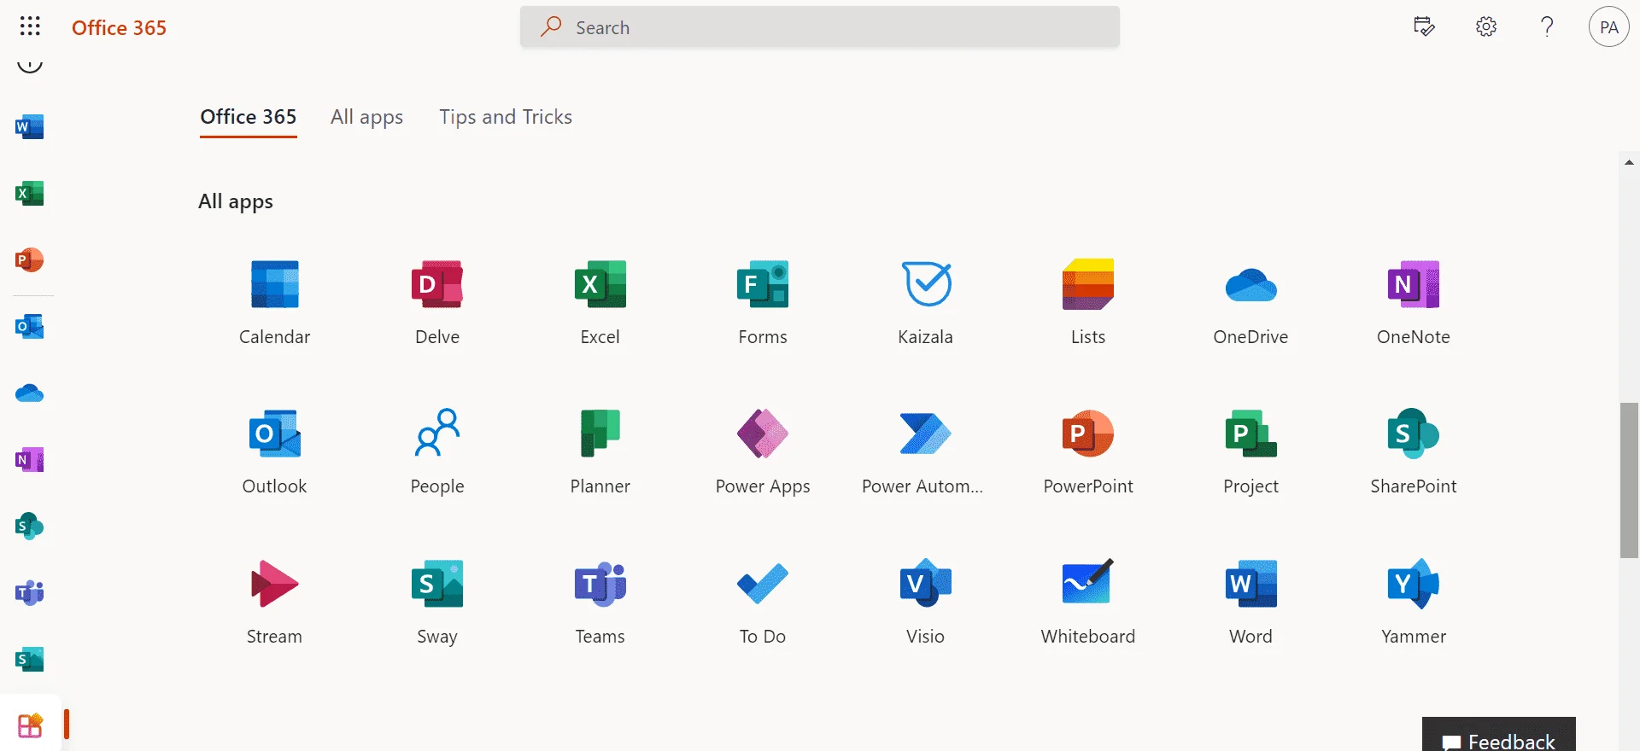Open People app

(437, 452)
